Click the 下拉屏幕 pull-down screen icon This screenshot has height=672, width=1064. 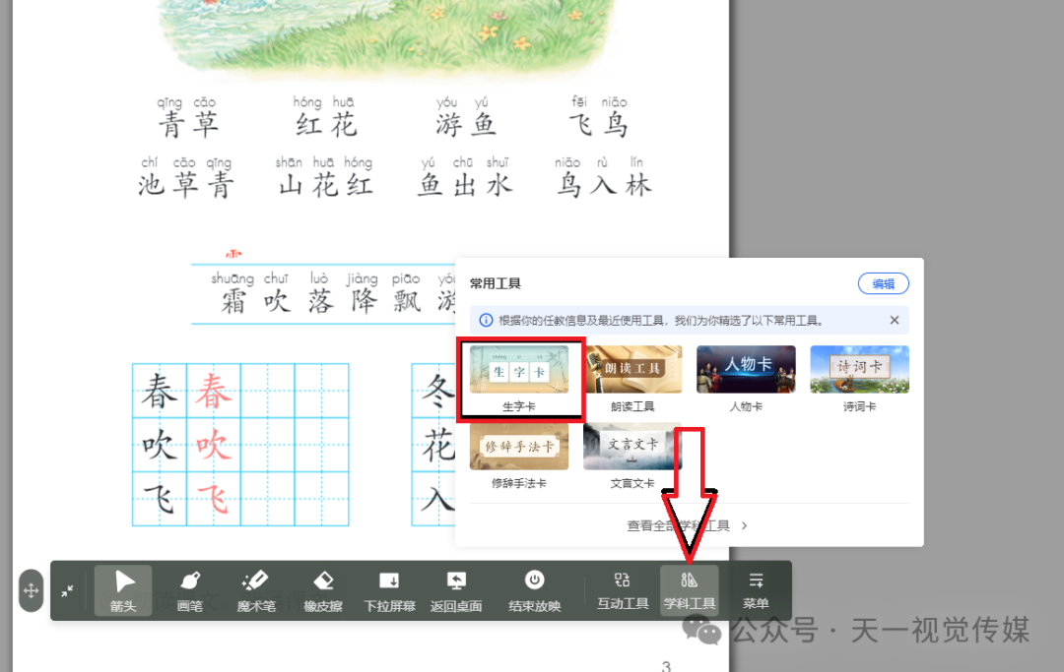coord(388,590)
